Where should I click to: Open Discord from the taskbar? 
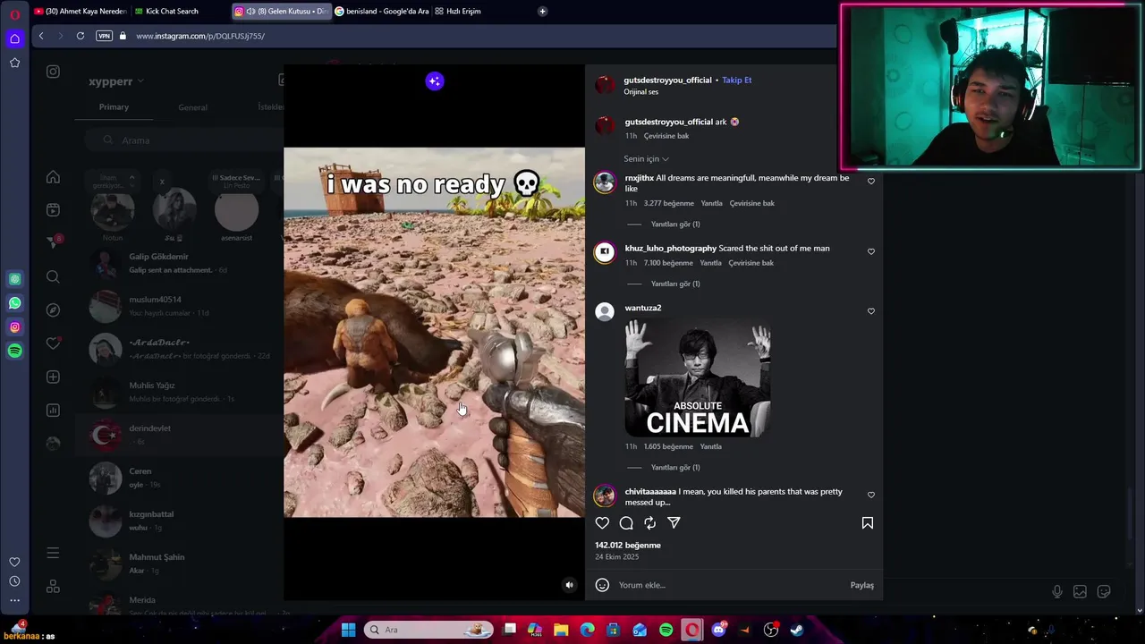pos(718,630)
